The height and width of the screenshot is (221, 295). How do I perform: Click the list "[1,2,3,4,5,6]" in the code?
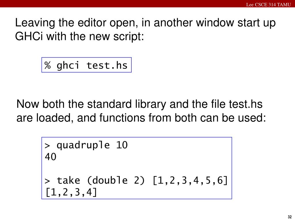click(x=190, y=181)
